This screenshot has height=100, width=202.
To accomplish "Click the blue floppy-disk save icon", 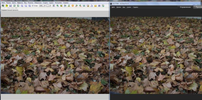I will click(11, 6).
